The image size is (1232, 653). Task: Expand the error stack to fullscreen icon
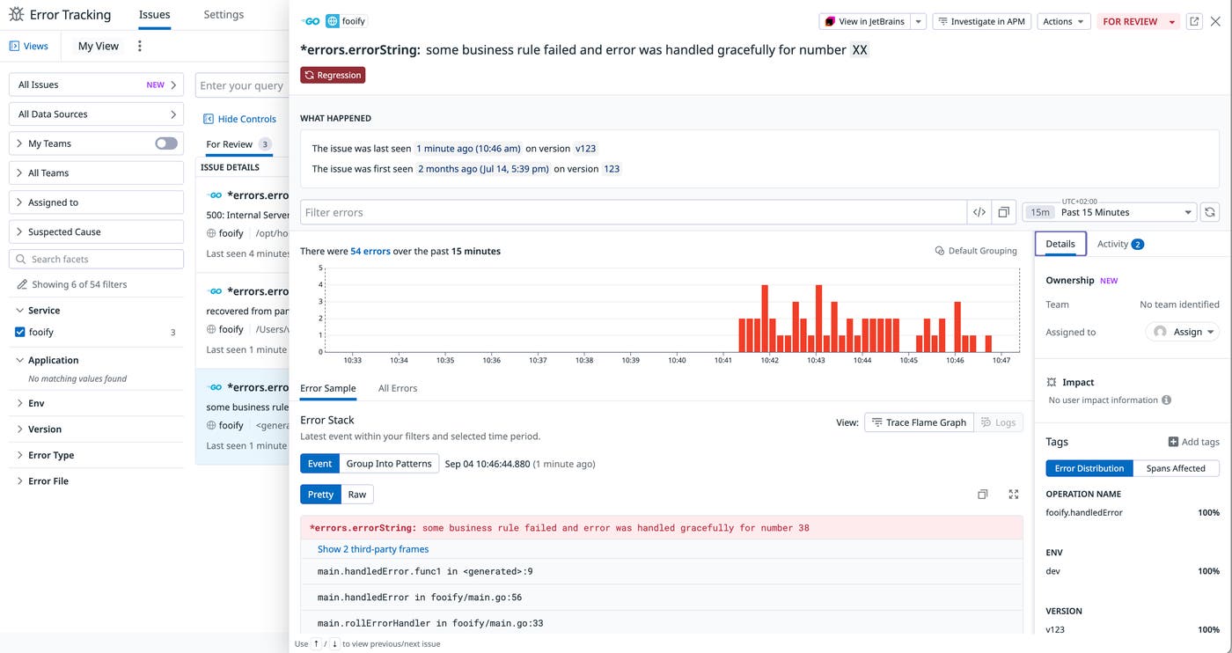(x=1012, y=494)
